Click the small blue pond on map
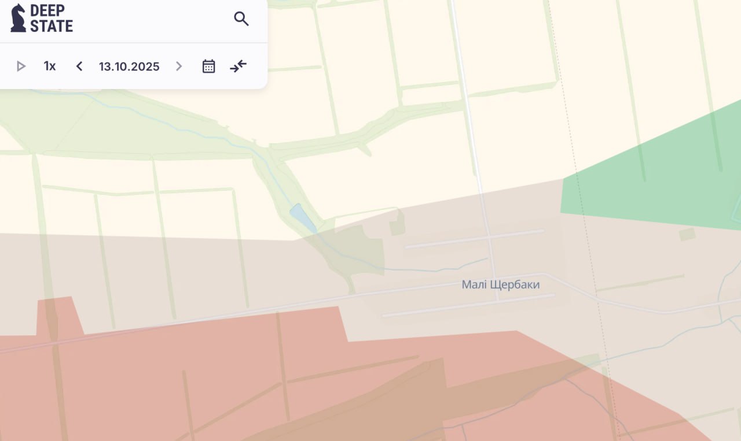741x441 pixels. 302,218
